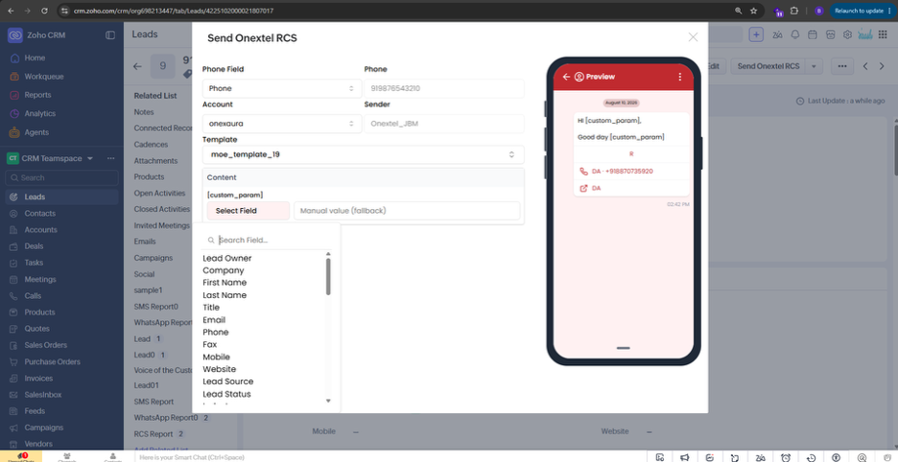The height and width of the screenshot is (462, 898).
Task: Click the Meetings icon in sidebar
Action: (13, 279)
